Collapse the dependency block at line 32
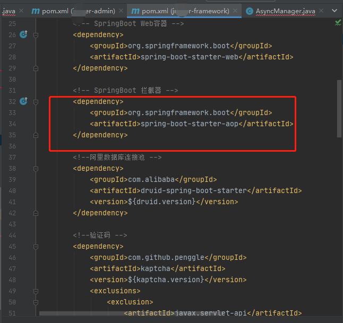343x323 pixels. pyautogui.click(x=36, y=102)
